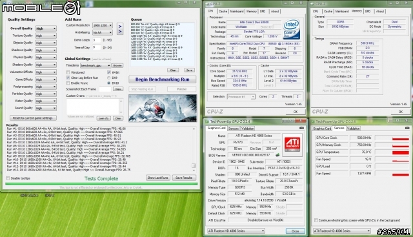Click the ATI Radeon logo in GPU-Z
This screenshot has height=237, width=413.
tap(292, 145)
